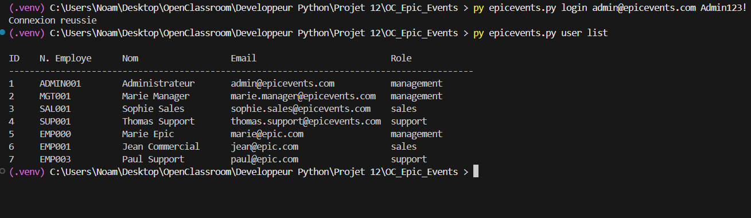Click the 'Nom' column header
Image resolution: width=751 pixels, height=218 pixels.
(x=130, y=59)
